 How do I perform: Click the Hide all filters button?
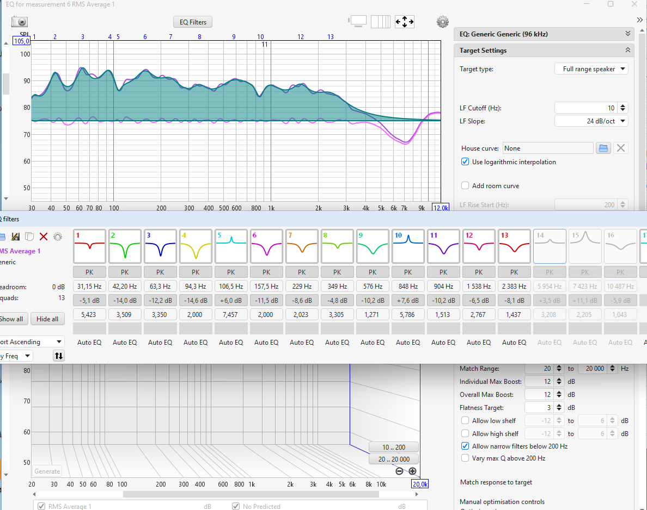coord(47,319)
